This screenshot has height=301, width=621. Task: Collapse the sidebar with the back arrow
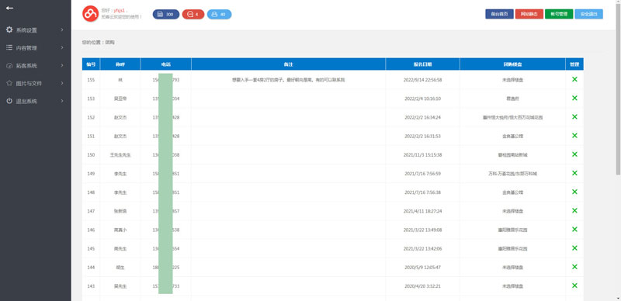(x=10, y=8)
